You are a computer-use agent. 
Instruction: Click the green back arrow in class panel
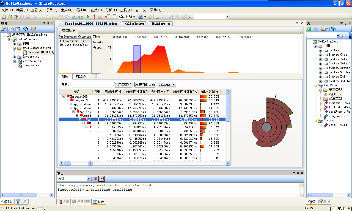click(x=309, y=29)
